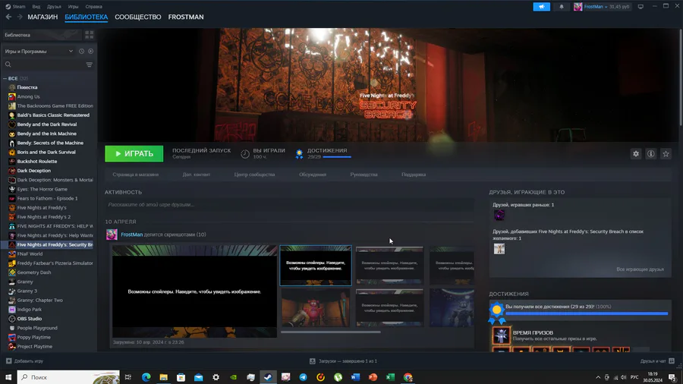The image size is (683, 384).
Task: Open Telegram from taskbar
Action: tap(303, 377)
